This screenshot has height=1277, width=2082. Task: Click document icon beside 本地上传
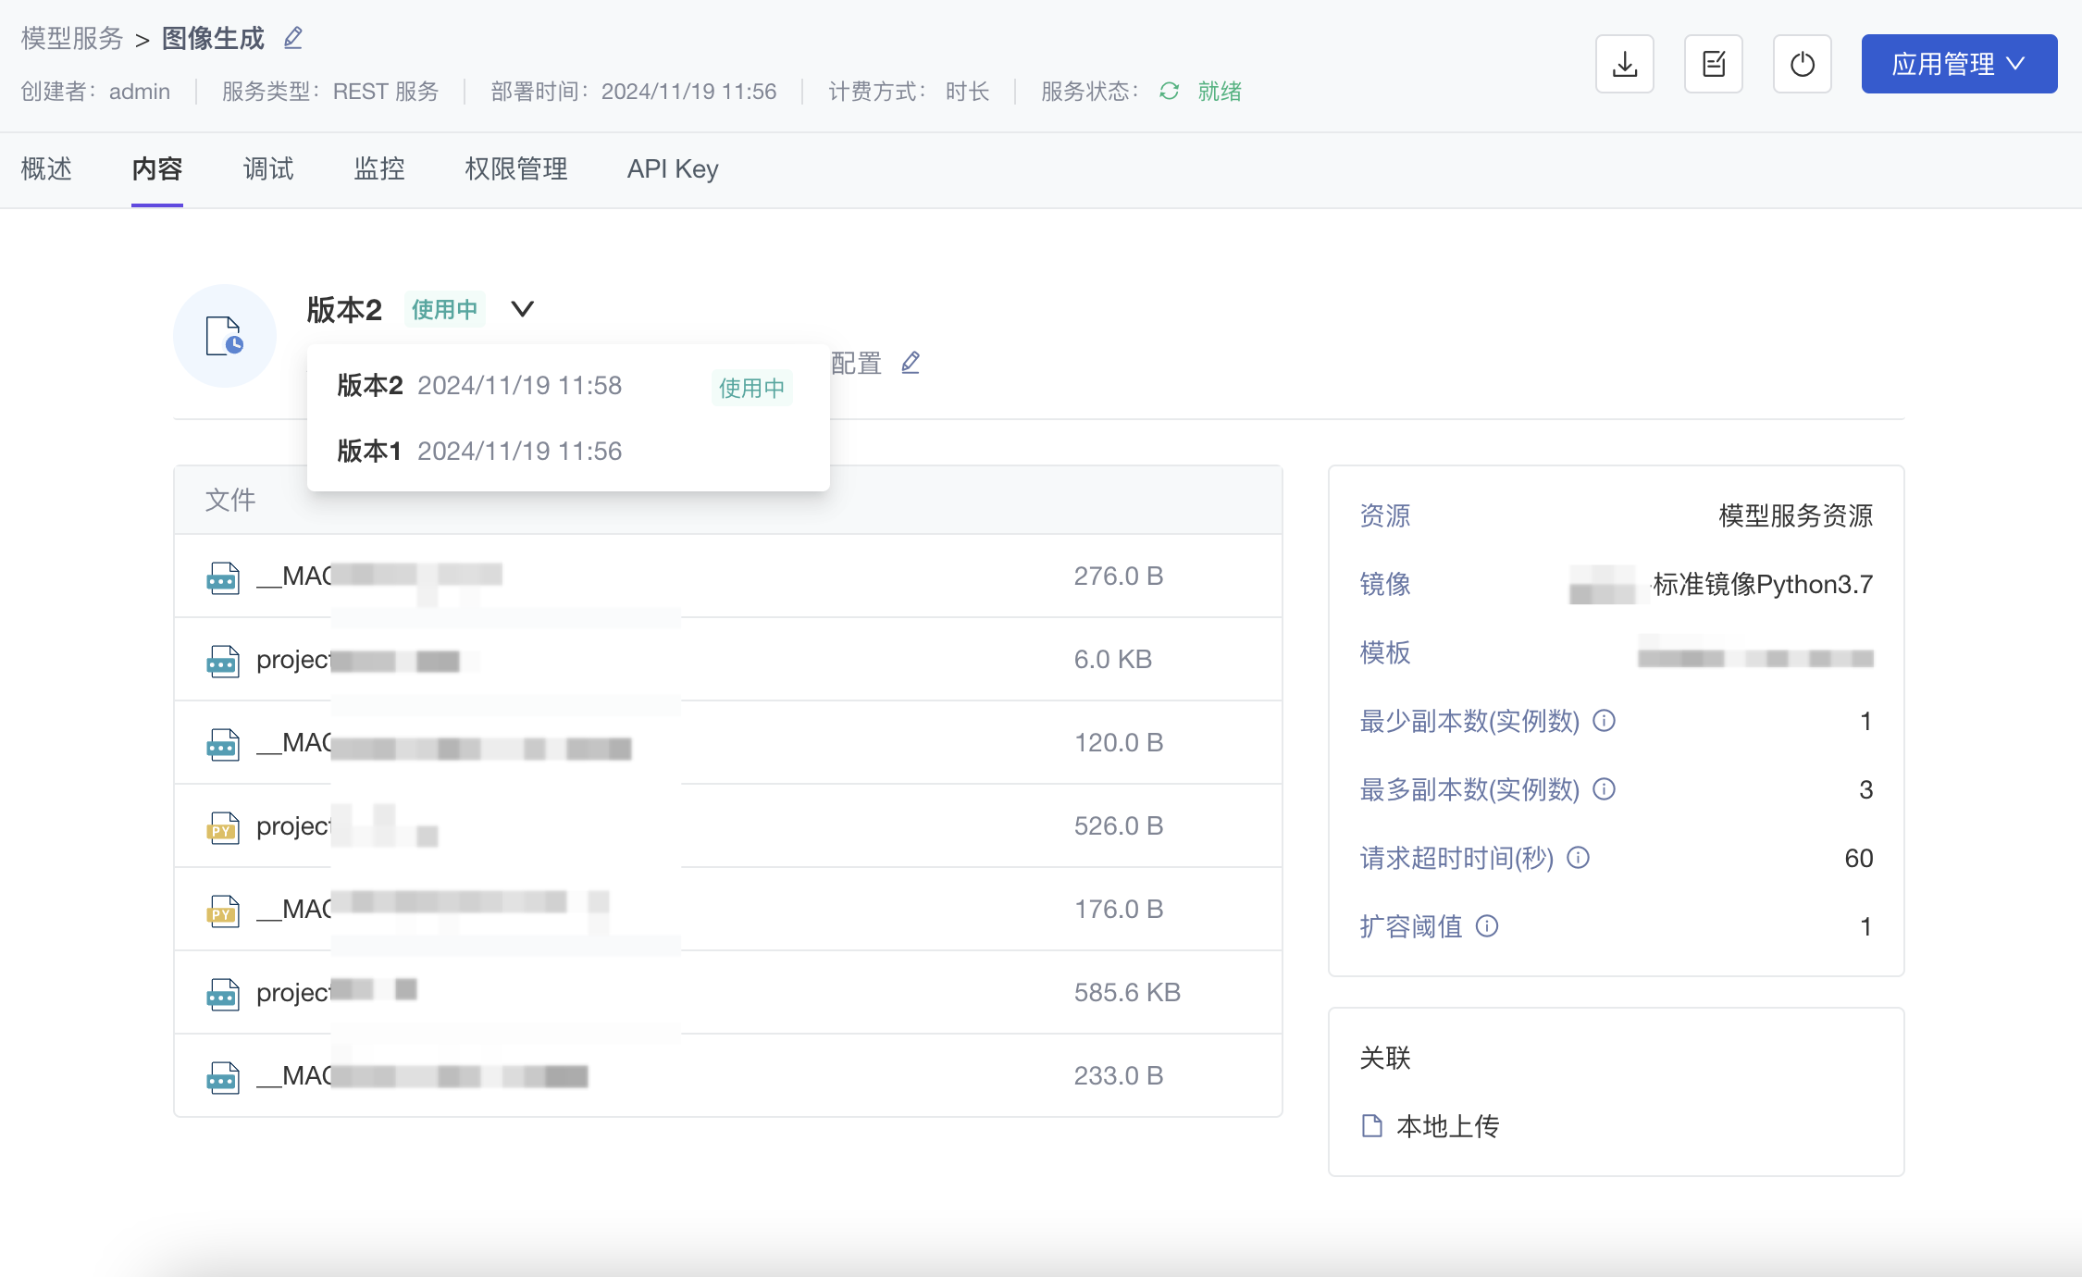1372,1125
